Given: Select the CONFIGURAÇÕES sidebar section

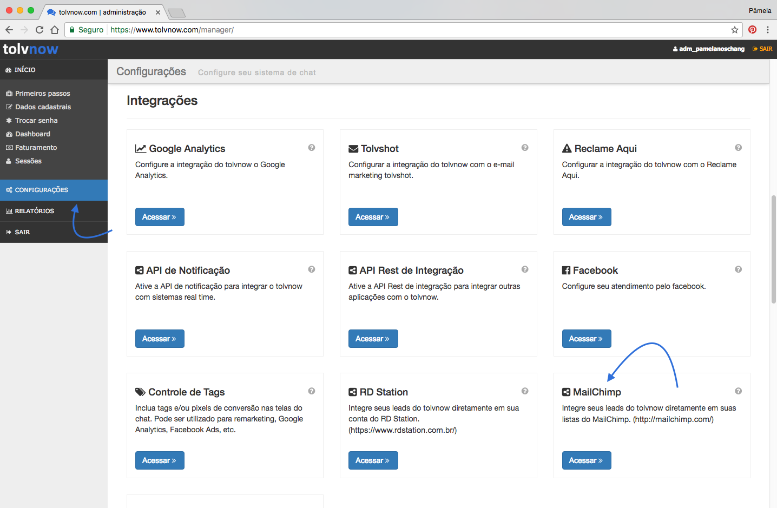Looking at the screenshot, I should [54, 190].
